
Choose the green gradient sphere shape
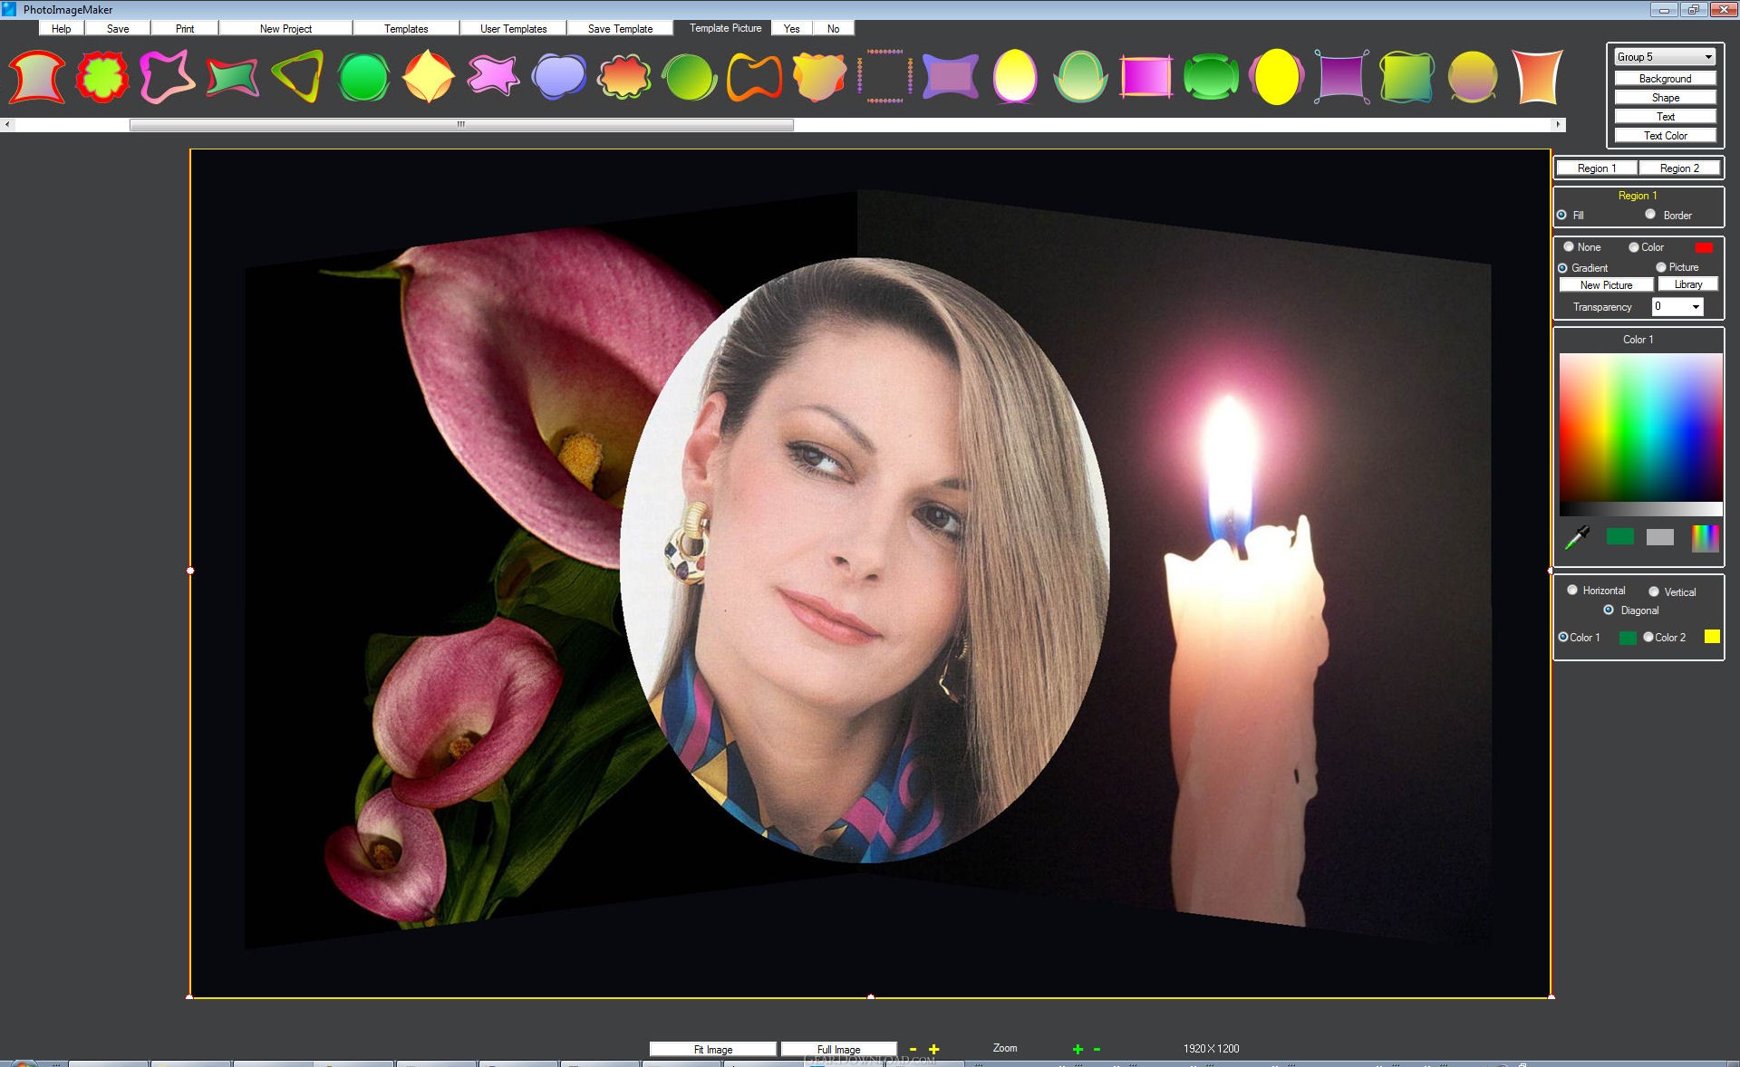[690, 77]
